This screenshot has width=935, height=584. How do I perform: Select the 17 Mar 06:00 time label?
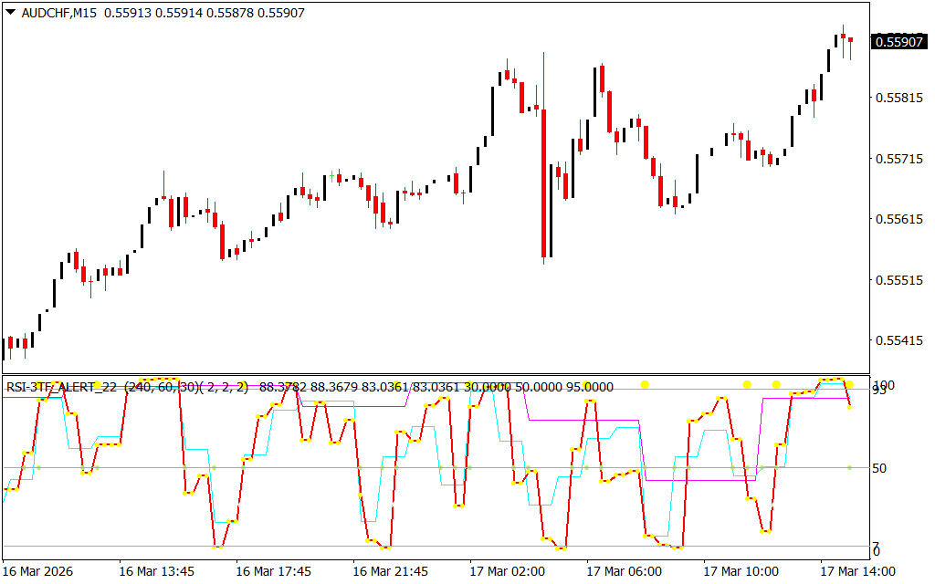click(624, 571)
